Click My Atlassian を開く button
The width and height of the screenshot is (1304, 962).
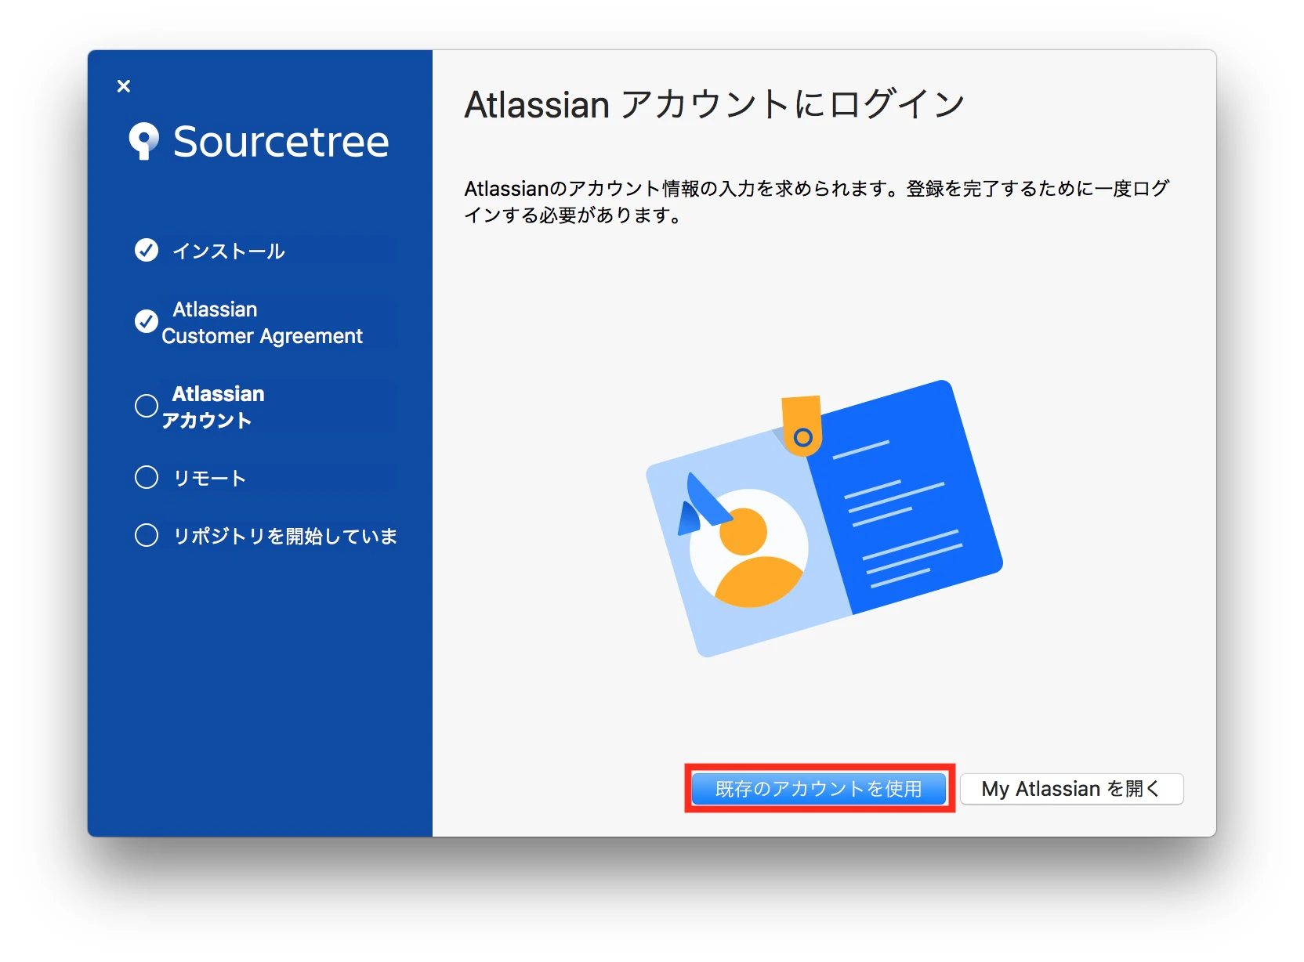coord(1071,789)
